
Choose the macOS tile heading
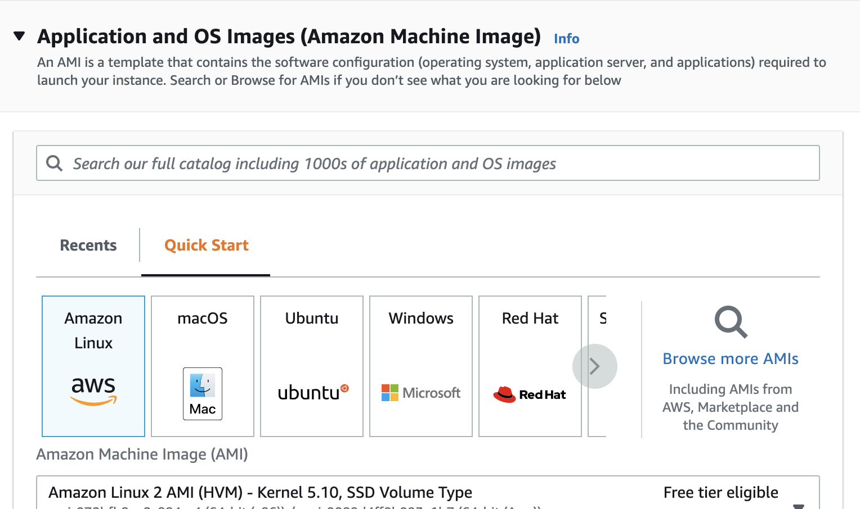(203, 319)
